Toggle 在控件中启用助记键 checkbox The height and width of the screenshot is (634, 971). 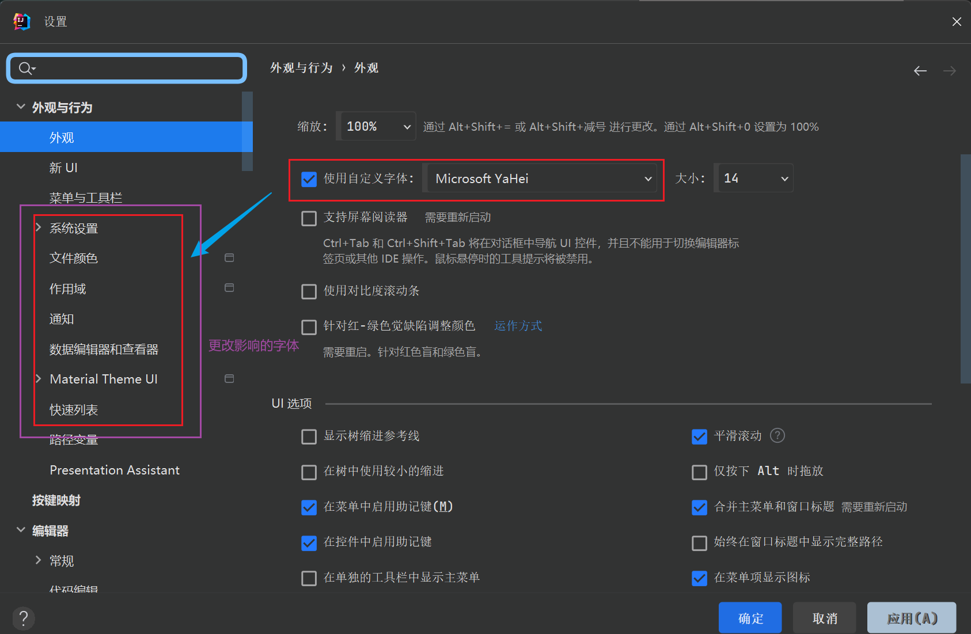(309, 542)
